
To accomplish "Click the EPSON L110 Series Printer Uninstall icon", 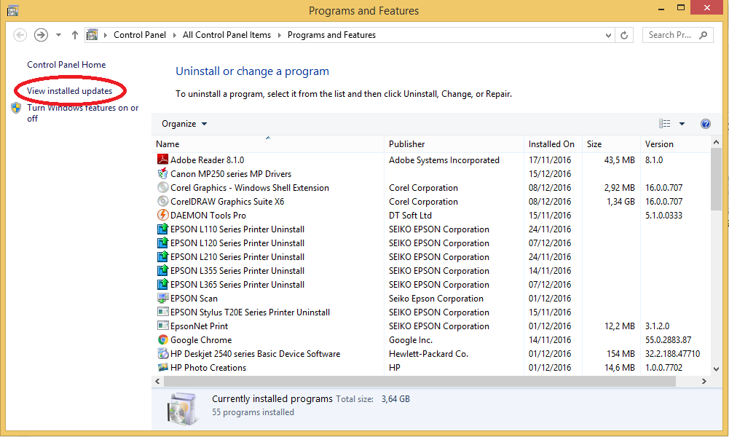I will 162,229.
